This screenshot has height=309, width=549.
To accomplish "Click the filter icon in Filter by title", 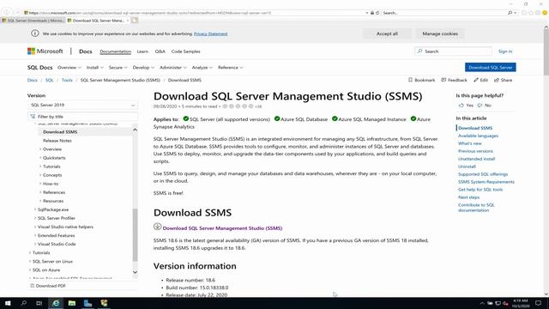I will point(33,117).
